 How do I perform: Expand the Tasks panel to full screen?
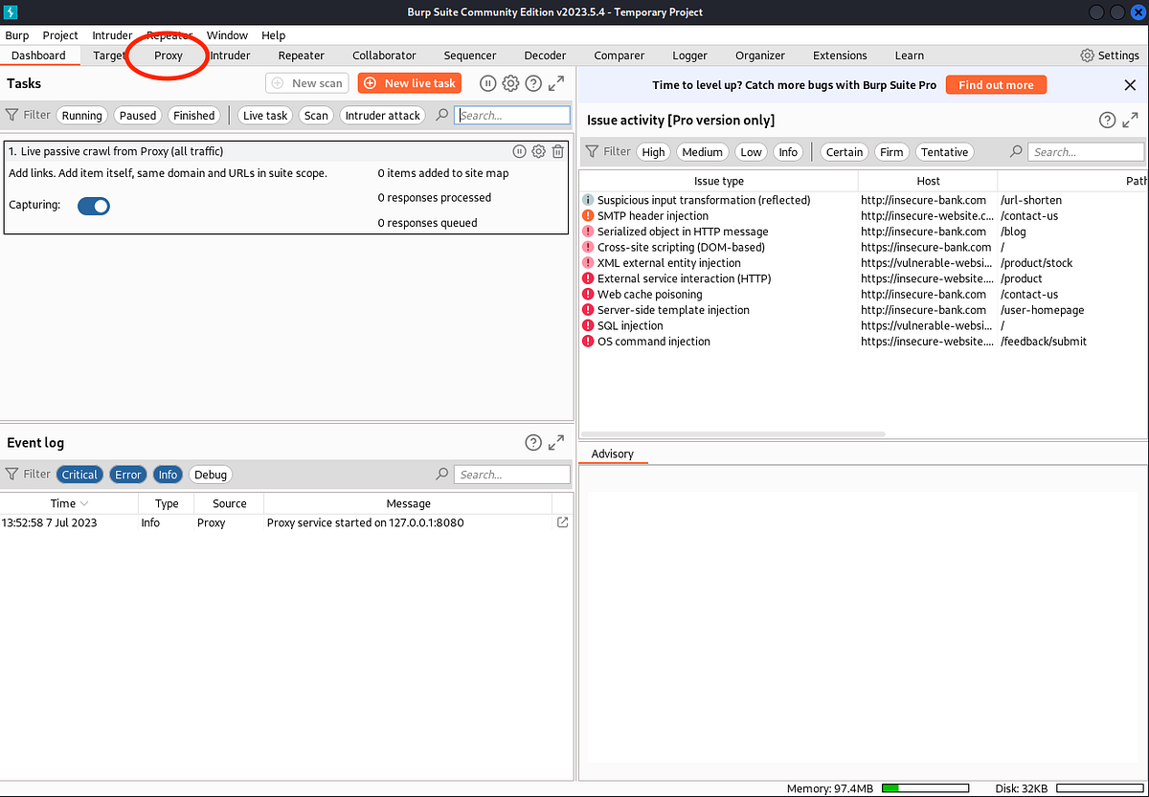(556, 83)
